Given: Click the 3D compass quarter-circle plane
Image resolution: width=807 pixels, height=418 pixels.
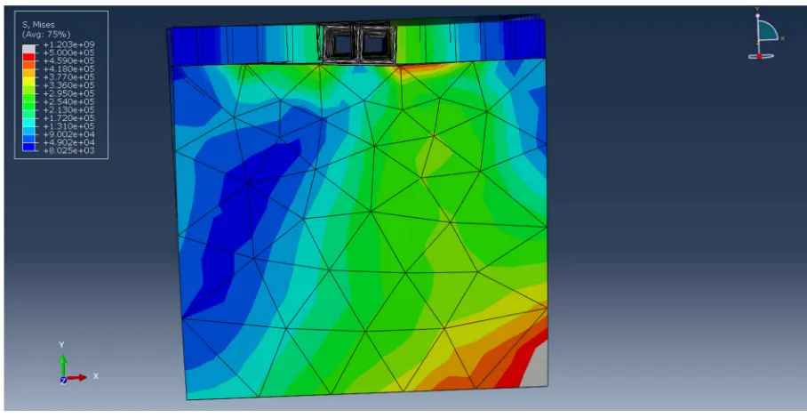Looking at the screenshot, I should click(x=768, y=31).
